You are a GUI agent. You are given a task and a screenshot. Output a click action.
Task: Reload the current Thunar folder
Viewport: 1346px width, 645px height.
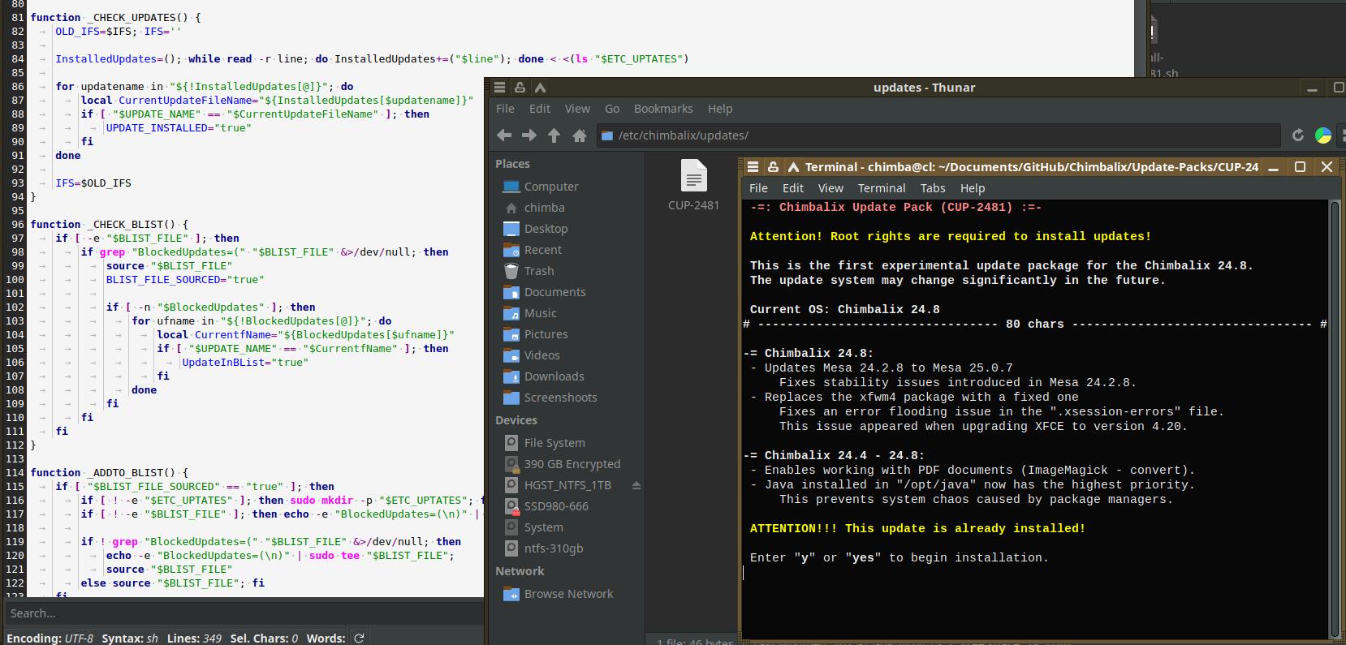click(1297, 135)
